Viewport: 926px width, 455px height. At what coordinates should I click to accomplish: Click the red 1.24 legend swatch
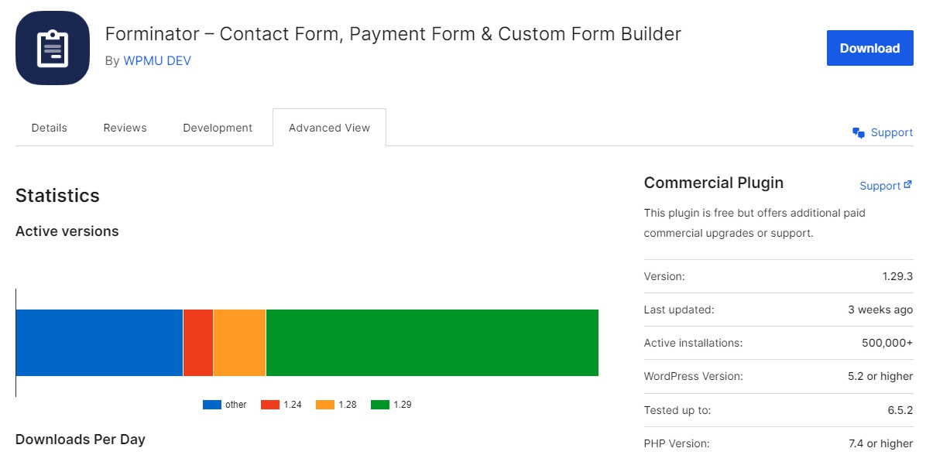click(269, 405)
